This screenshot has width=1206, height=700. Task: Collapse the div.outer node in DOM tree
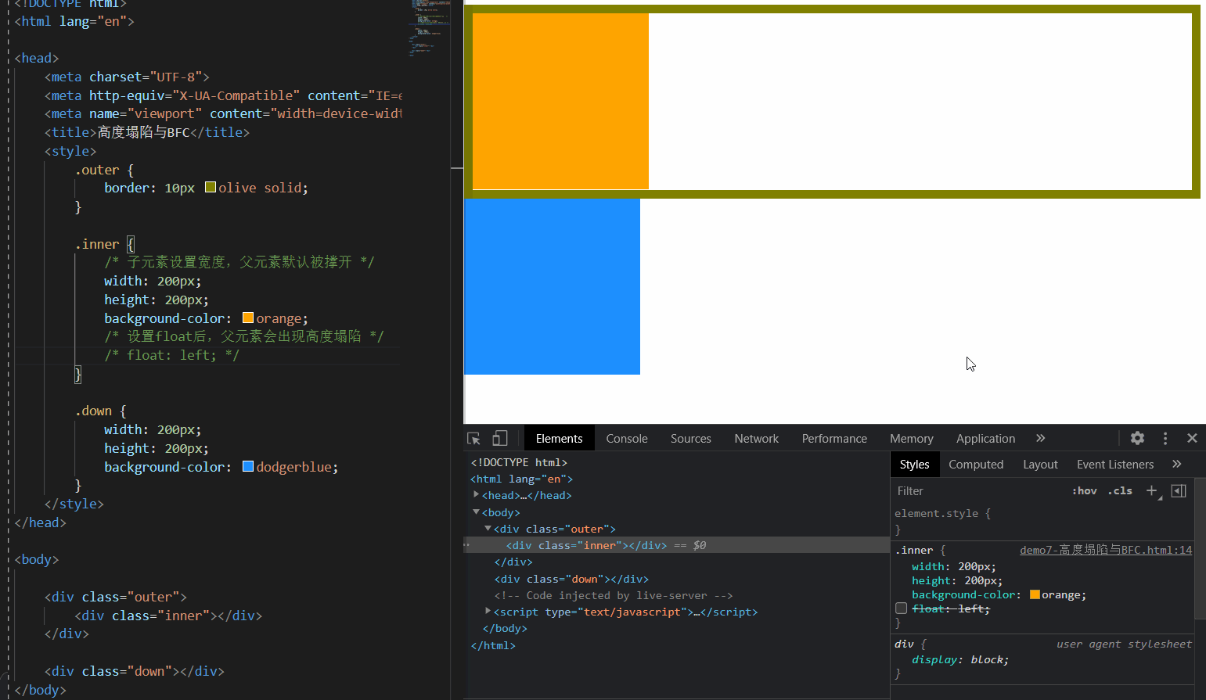pyautogui.click(x=488, y=529)
